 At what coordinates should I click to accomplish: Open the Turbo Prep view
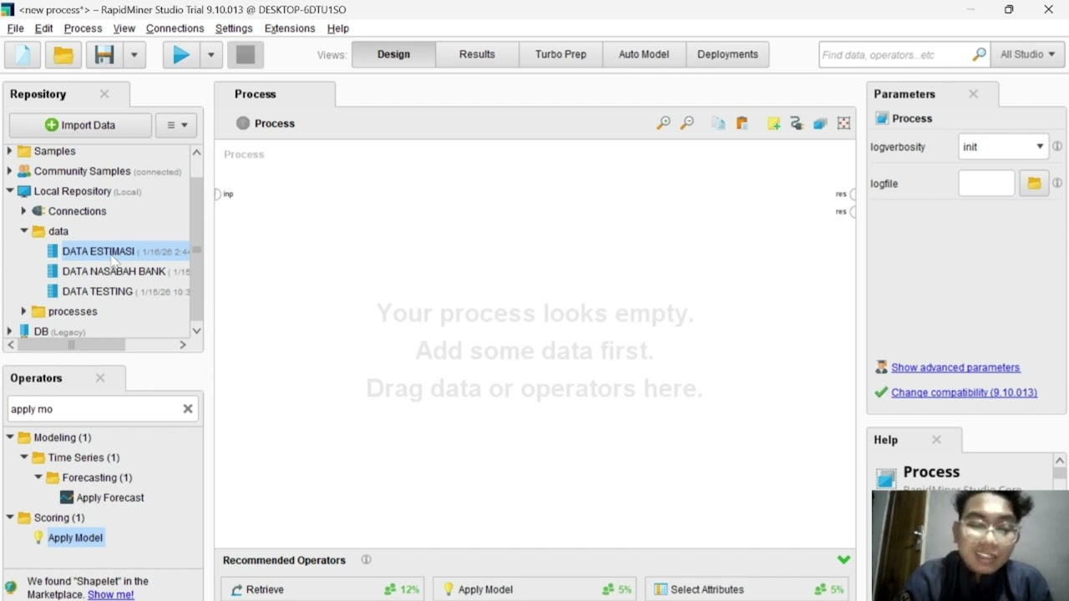click(560, 54)
